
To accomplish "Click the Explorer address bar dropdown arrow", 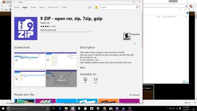I will 157,17.
